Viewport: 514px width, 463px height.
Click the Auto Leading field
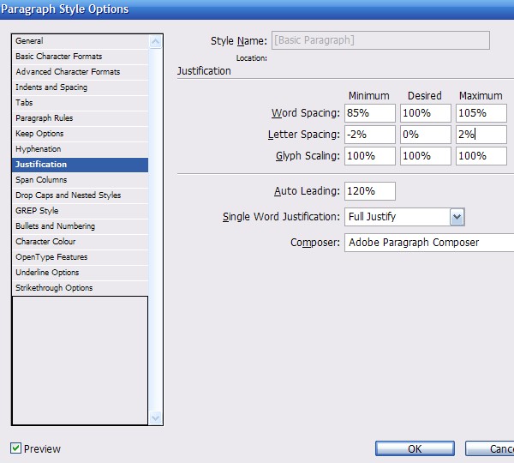click(371, 191)
